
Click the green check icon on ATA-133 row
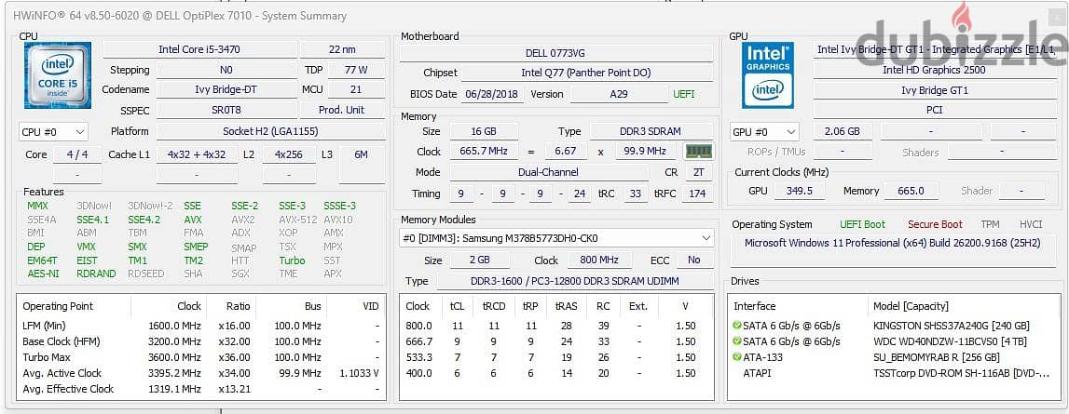737,357
